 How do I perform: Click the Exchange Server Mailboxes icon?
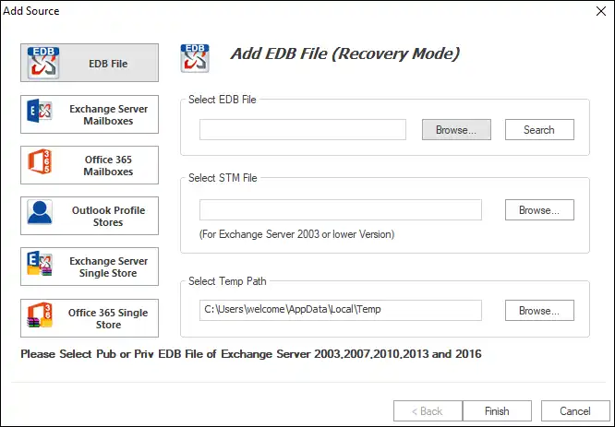[x=39, y=111]
